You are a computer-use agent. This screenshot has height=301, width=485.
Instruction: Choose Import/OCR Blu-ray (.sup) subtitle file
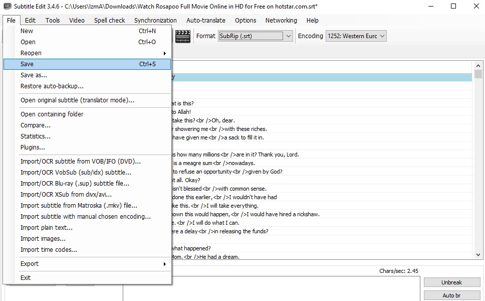click(x=75, y=184)
